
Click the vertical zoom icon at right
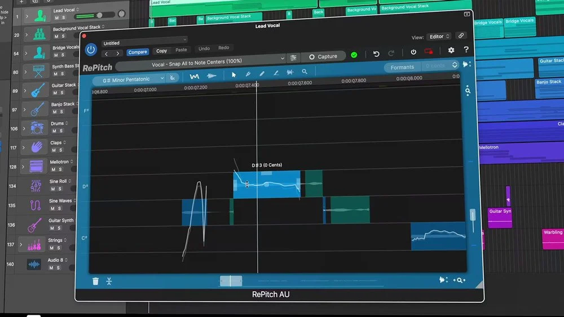[x=468, y=90]
